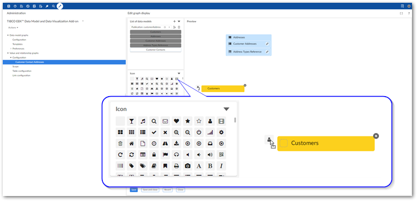Select Customer Contacts in the data models list
Viewport: 417px width, 201px height.
coord(155,50)
